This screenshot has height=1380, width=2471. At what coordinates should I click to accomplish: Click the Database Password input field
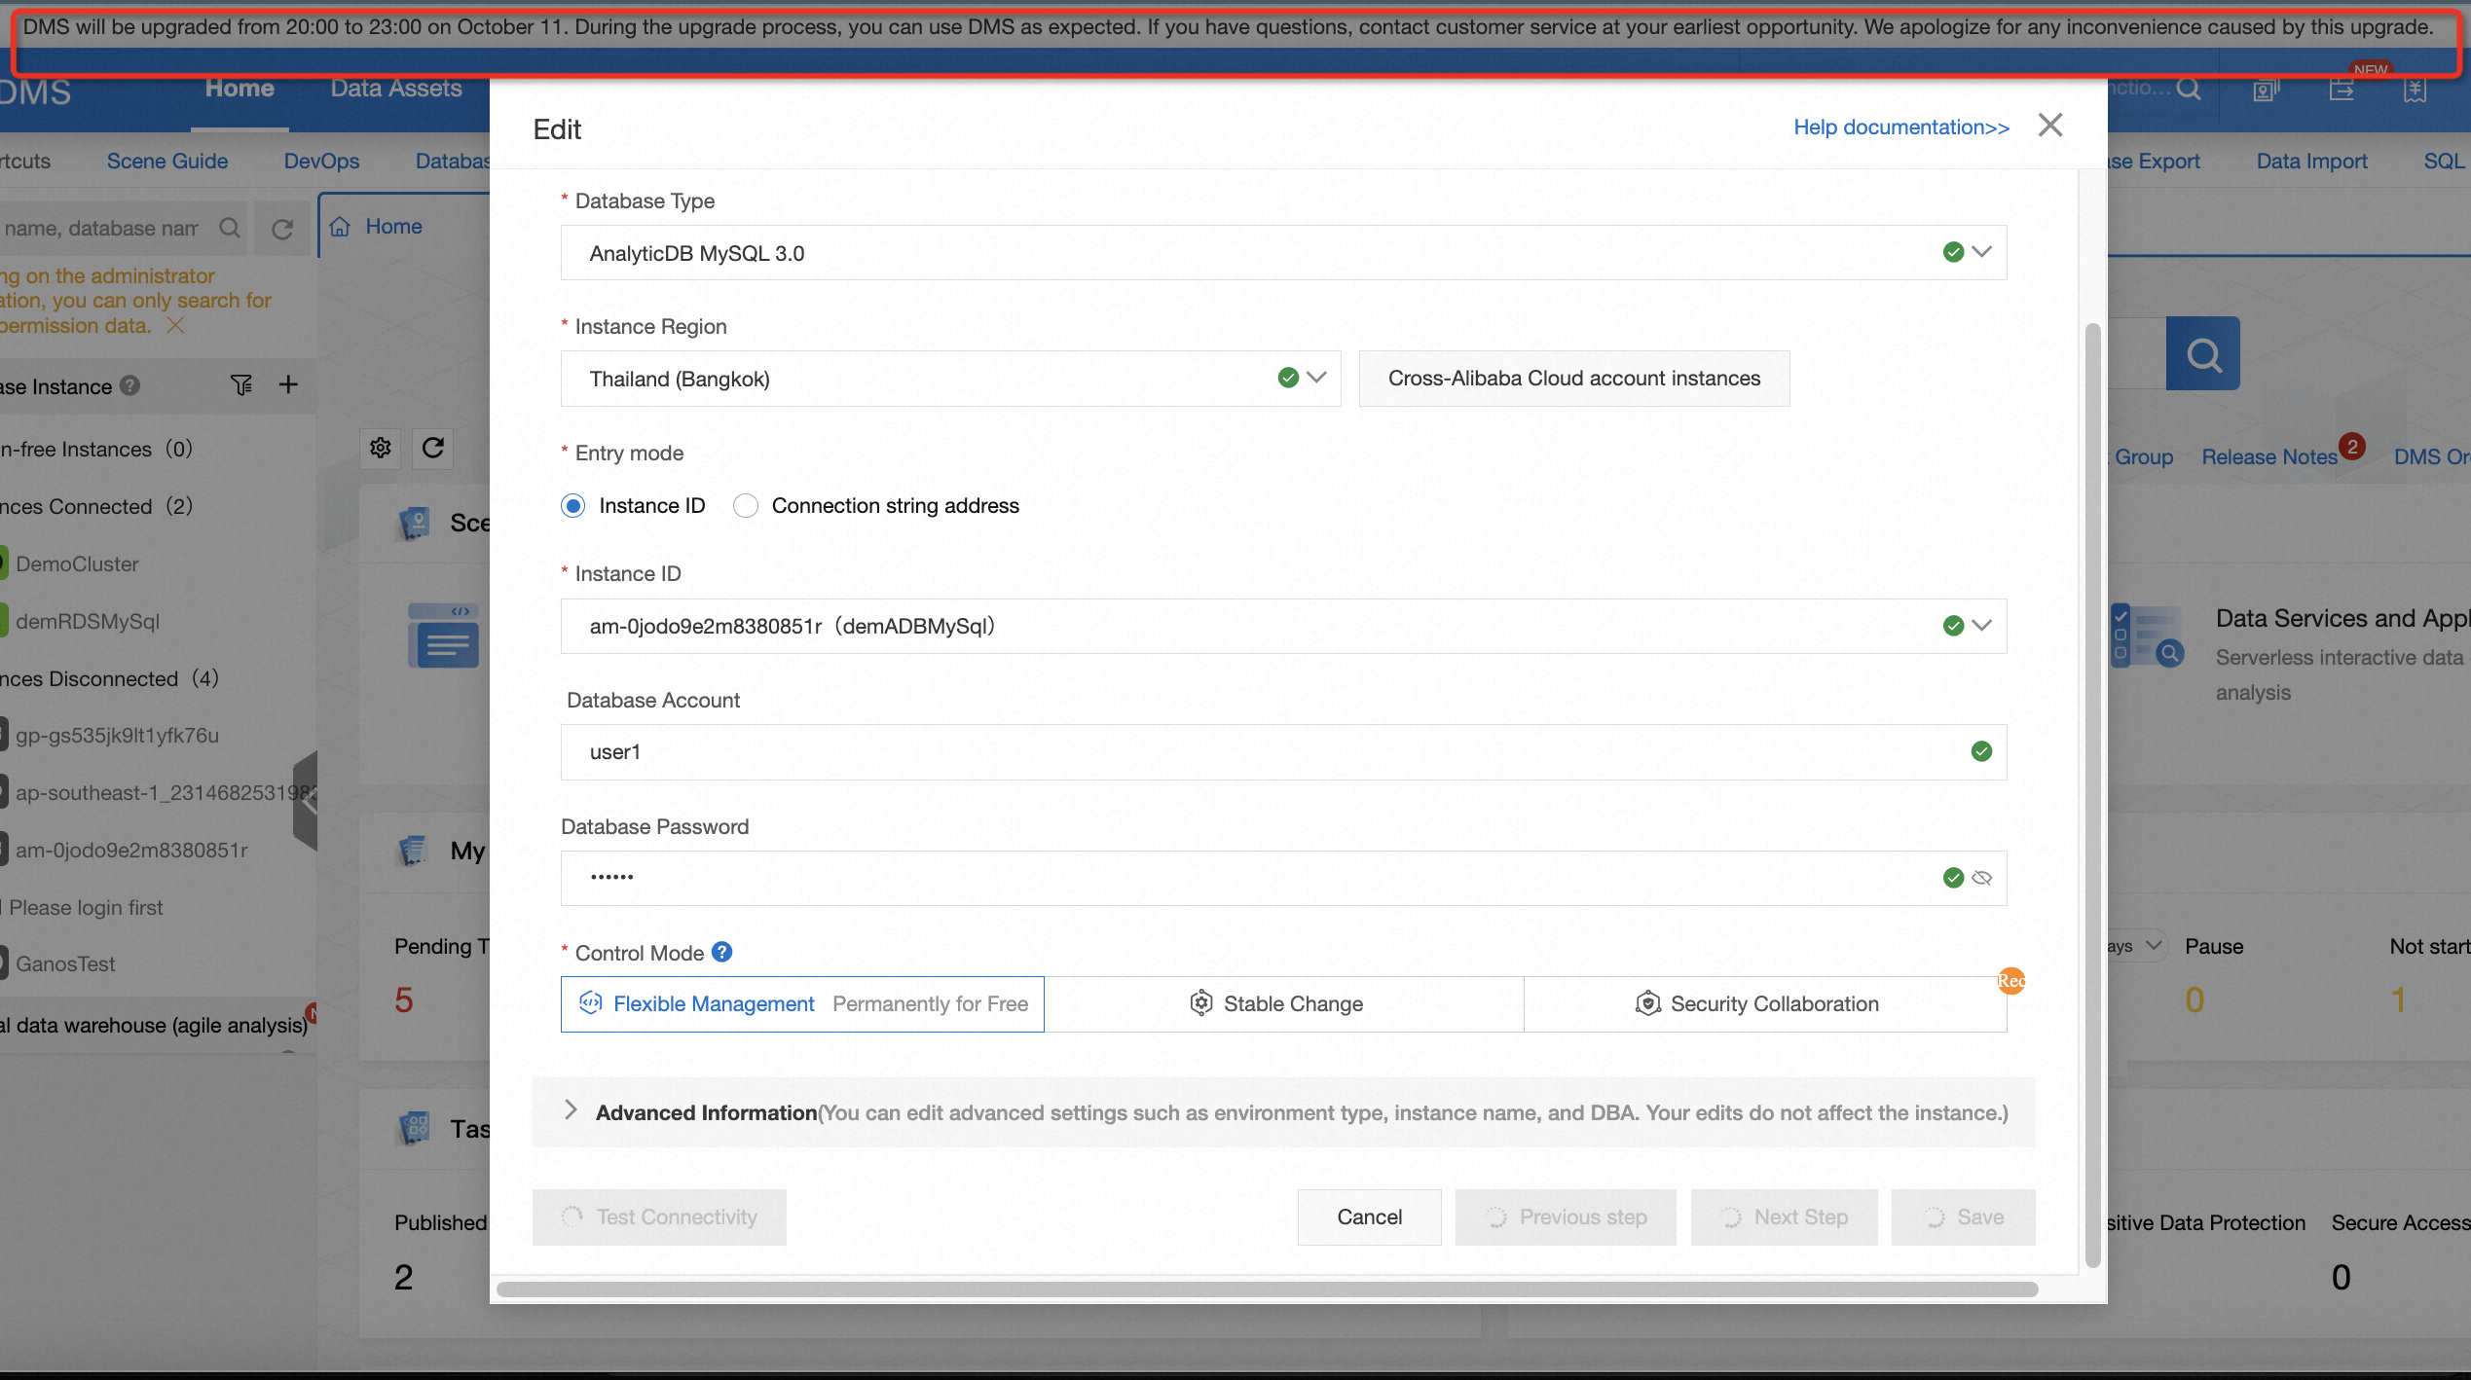coord(1283,878)
